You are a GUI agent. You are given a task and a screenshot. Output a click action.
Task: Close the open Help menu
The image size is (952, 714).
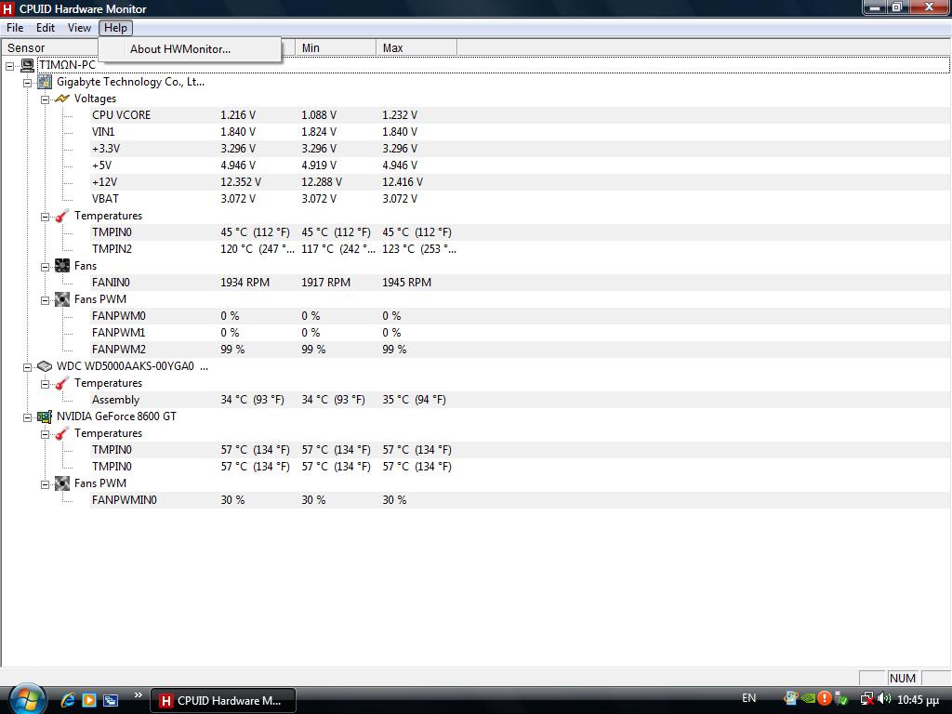point(115,28)
